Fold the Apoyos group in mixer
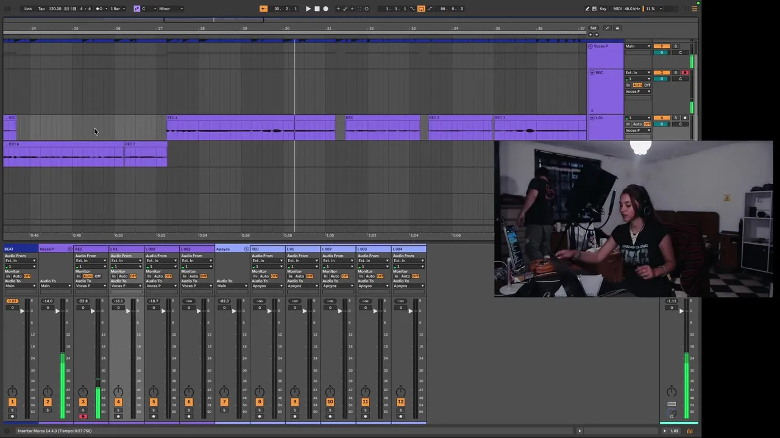780x438 pixels. (x=246, y=249)
